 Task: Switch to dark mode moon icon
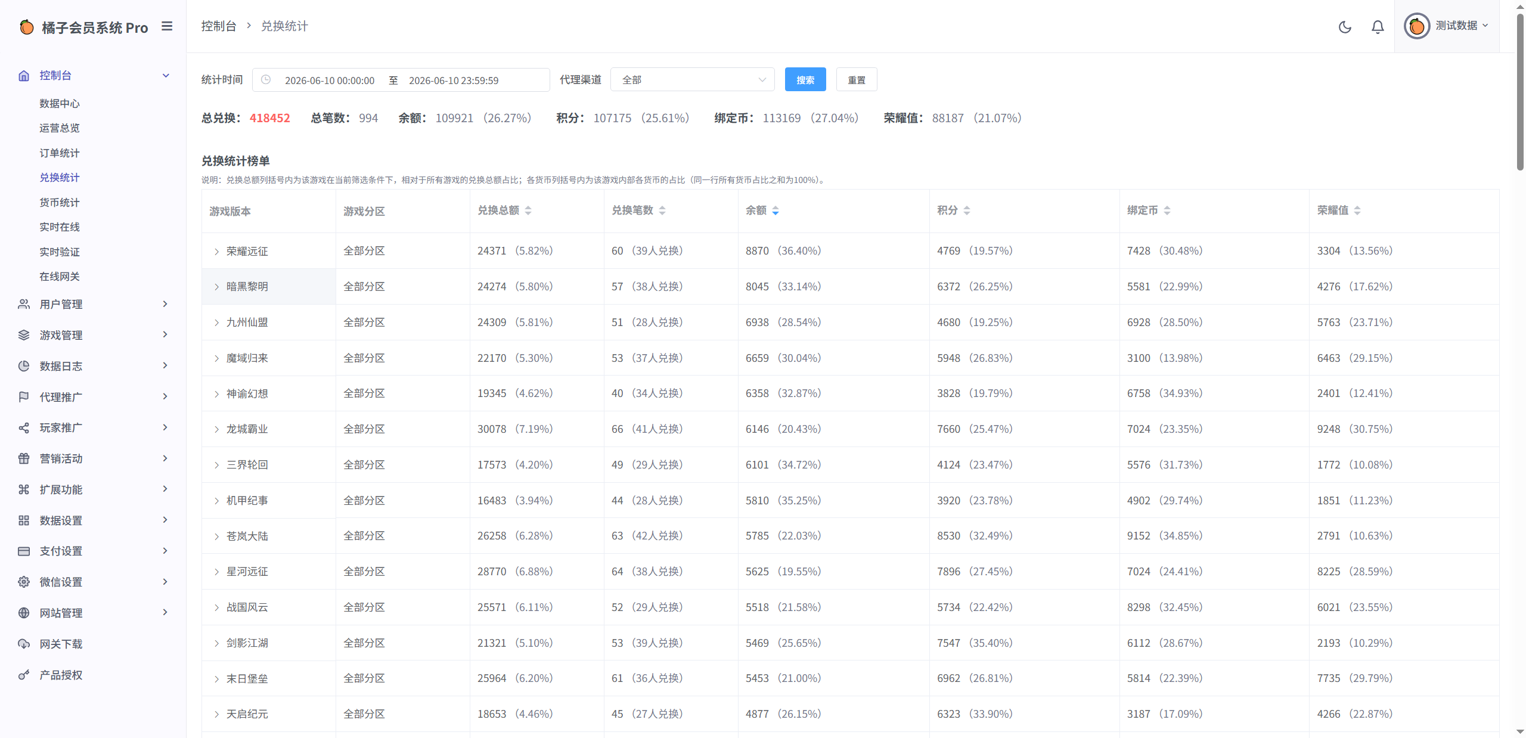pyautogui.click(x=1345, y=27)
